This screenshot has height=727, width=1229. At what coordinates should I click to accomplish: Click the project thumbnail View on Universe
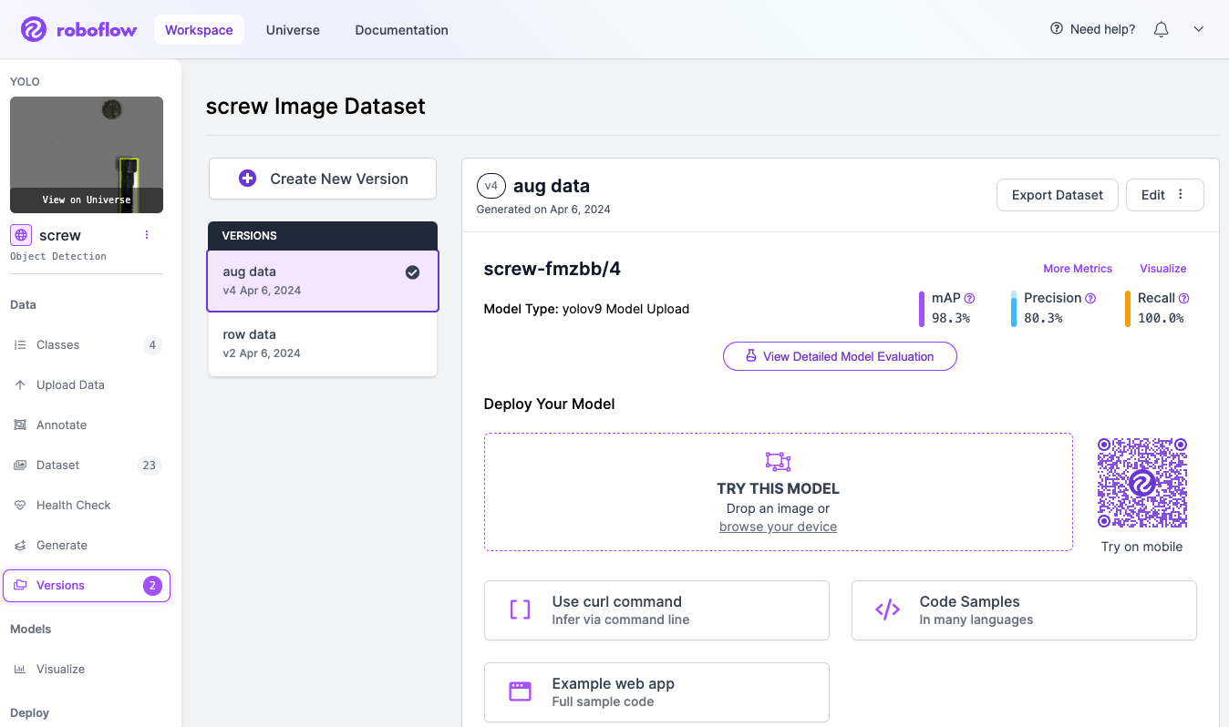[87, 200]
